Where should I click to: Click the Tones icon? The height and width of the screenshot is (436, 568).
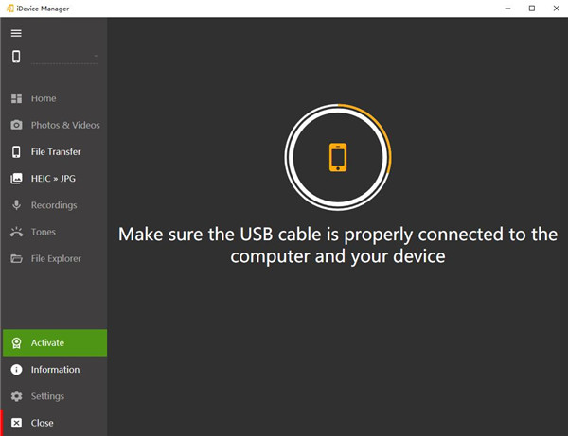coord(16,232)
